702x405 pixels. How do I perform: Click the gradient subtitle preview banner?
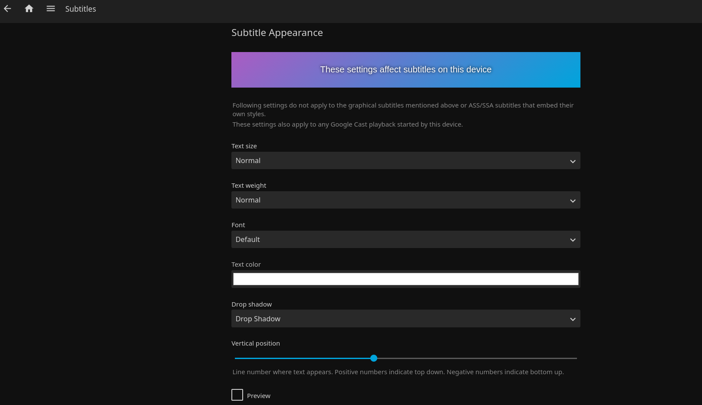pos(405,70)
